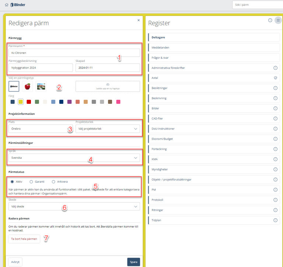Click Ta bort hela pärmen button
Image resolution: width=283 pixels, height=267 pixels.
[x=24, y=239]
